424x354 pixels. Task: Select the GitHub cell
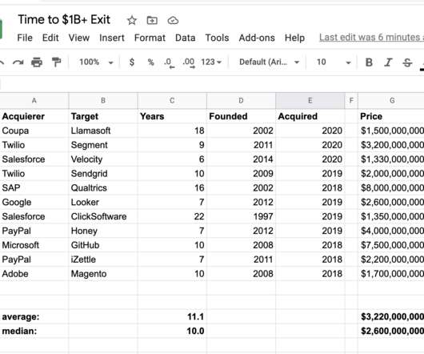click(x=103, y=245)
